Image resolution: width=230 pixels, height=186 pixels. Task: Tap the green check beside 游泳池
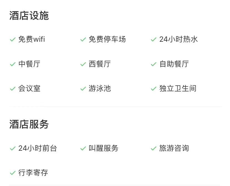[83, 89]
